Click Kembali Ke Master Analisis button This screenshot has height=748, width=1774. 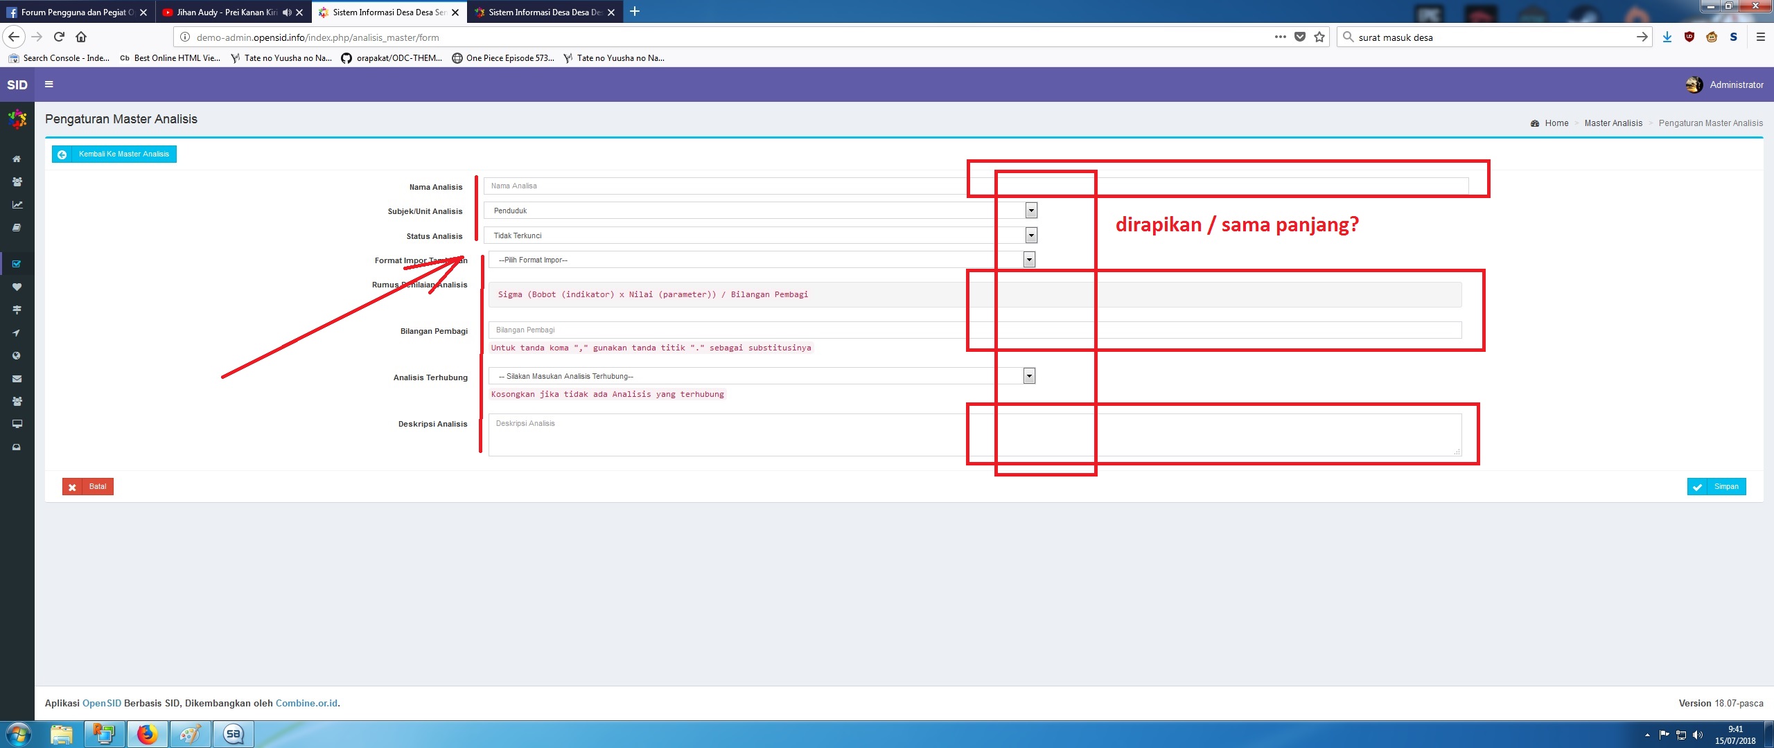(114, 154)
